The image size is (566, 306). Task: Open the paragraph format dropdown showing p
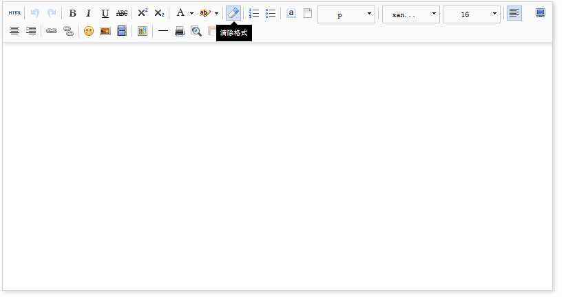(x=346, y=14)
